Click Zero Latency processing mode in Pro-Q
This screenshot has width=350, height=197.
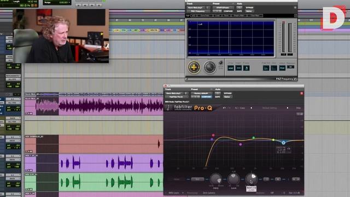(209, 193)
